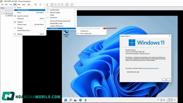Select the highlighted SanDisk Ultra entry
This screenshot has width=183, height=103.
click(x=61, y=28)
